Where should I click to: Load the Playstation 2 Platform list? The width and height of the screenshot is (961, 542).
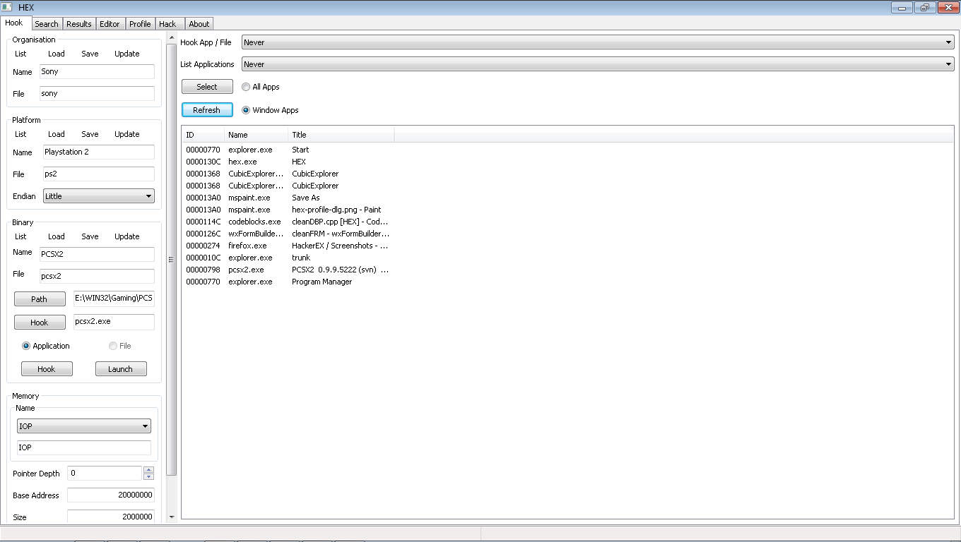tap(57, 133)
